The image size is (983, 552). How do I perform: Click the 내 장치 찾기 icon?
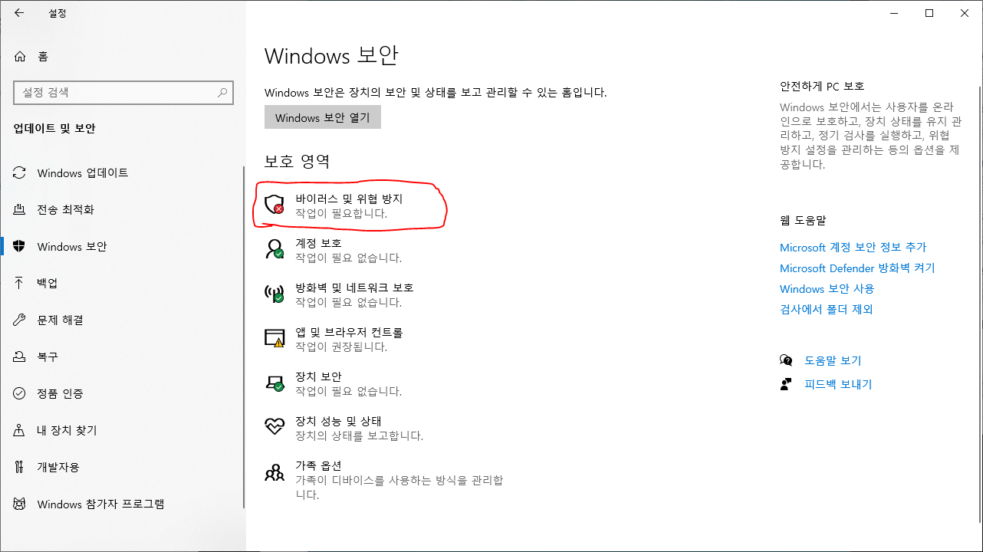pyautogui.click(x=20, y=431)
